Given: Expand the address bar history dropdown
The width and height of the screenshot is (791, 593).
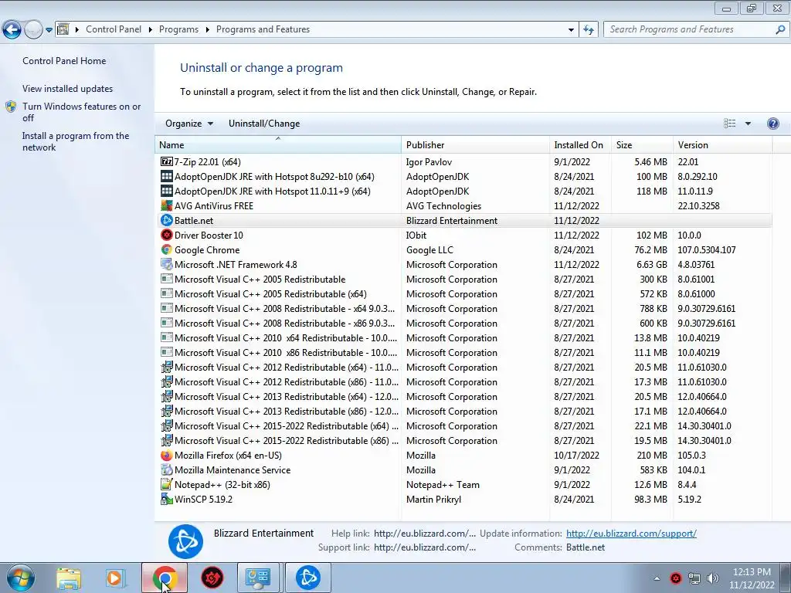Looking at the screenshot, I should point(571,30).
